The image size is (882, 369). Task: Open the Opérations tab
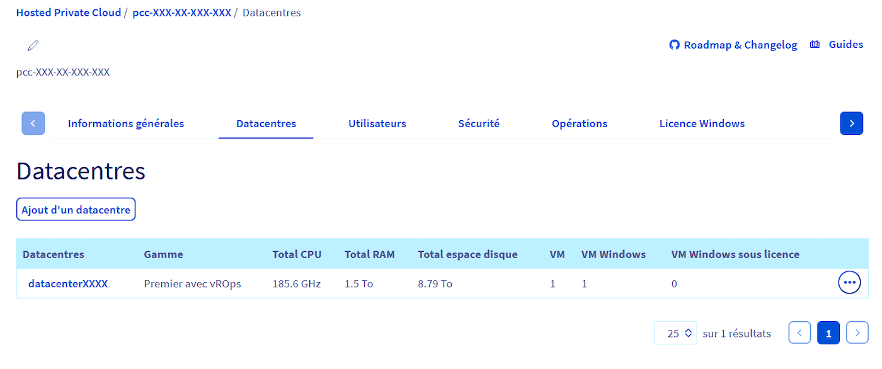[x=580, y=123]
